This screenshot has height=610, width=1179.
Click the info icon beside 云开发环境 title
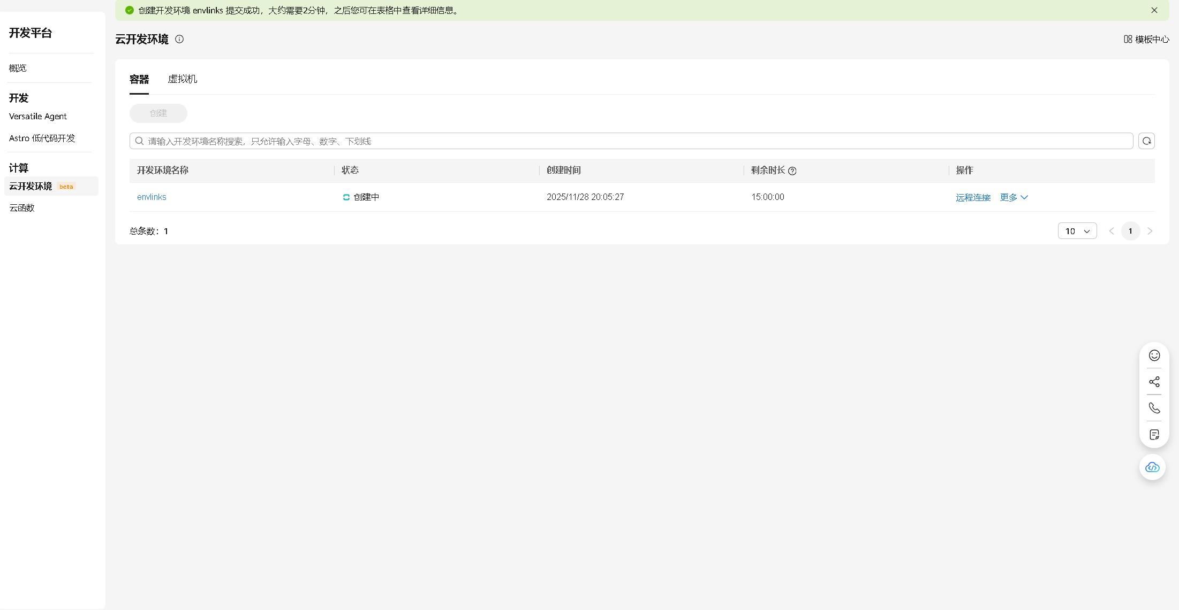179,39
